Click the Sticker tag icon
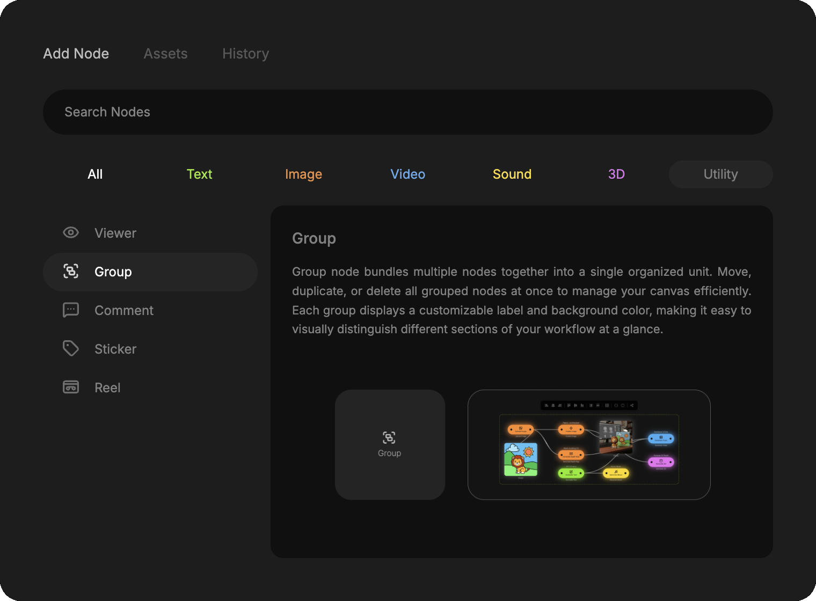This screenshot has width=816, height=601. pos(71,349)
